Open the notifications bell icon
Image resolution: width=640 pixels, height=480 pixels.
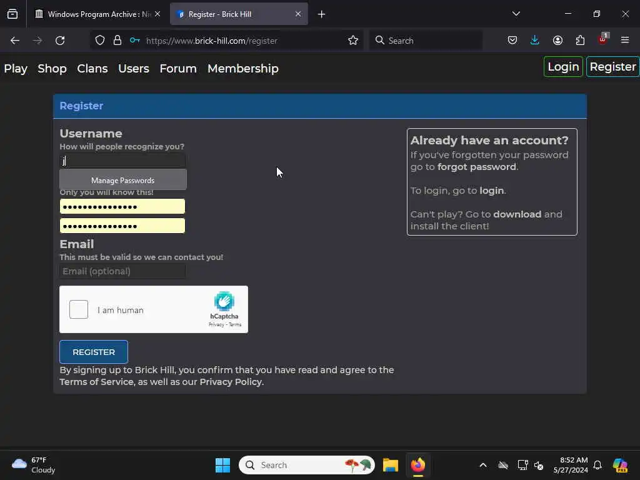coord(597,465)
